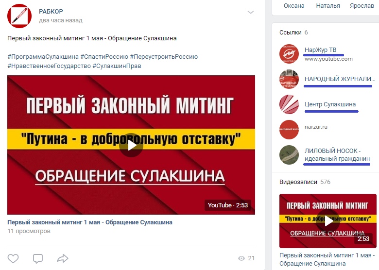Click the post views eye counter
The width and height of the screenshot is (379, 270).
(246, 258)
